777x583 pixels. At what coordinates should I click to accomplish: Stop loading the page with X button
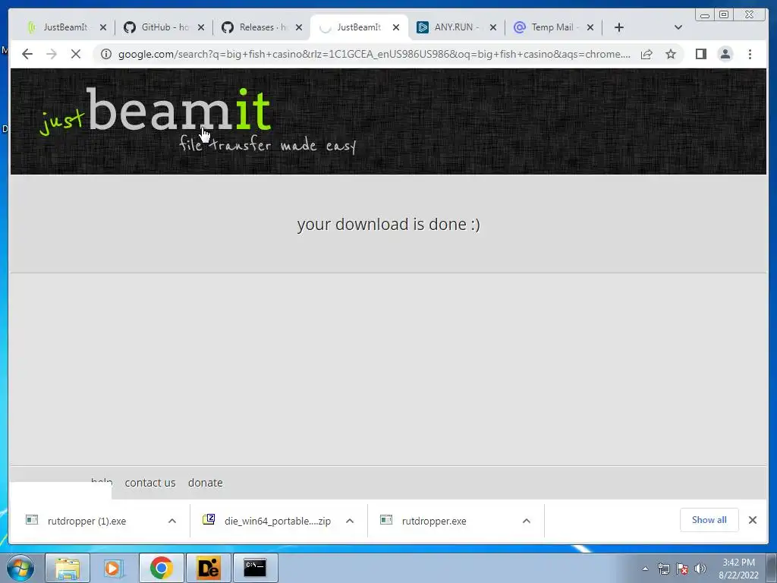tap(76, 54)
